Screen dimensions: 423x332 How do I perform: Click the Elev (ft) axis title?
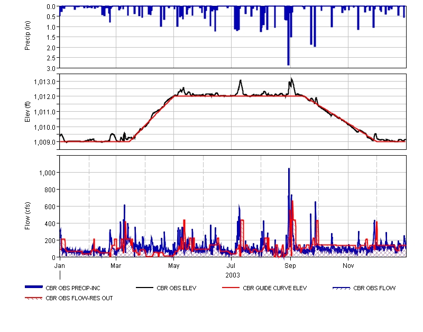tap(27, 112)
